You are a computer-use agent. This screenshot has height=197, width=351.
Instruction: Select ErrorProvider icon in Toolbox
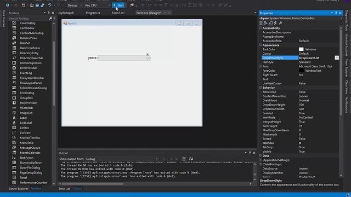pos(14,68)
